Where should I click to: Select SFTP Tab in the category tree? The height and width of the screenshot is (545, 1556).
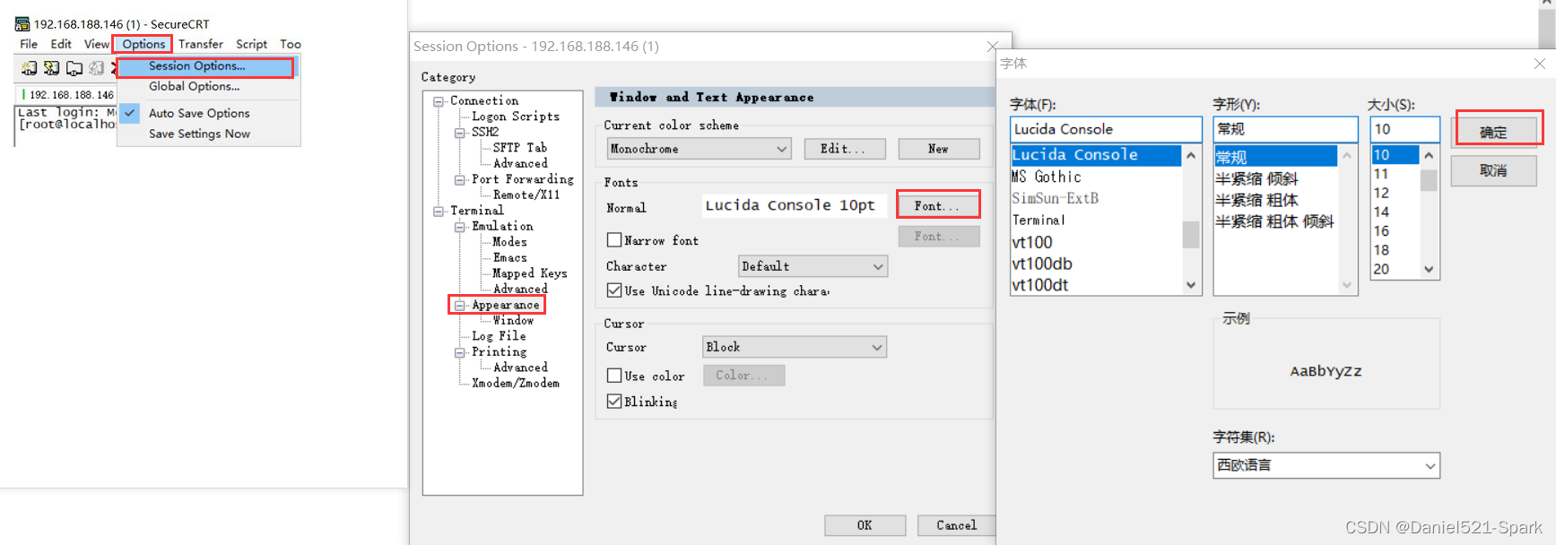click(x=520, y=148)
